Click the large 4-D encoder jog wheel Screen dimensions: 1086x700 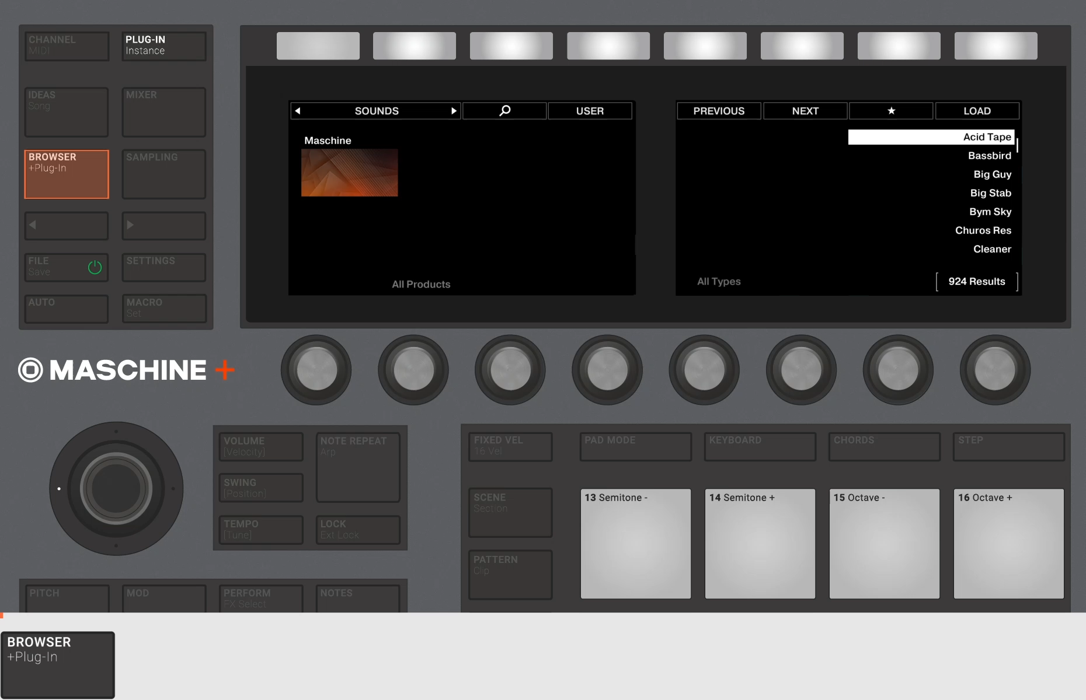116,489
